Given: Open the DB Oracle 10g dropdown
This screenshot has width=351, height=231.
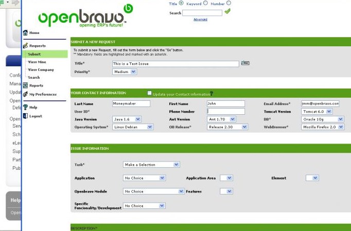Looking at the screenshot, I should point(323,119).
